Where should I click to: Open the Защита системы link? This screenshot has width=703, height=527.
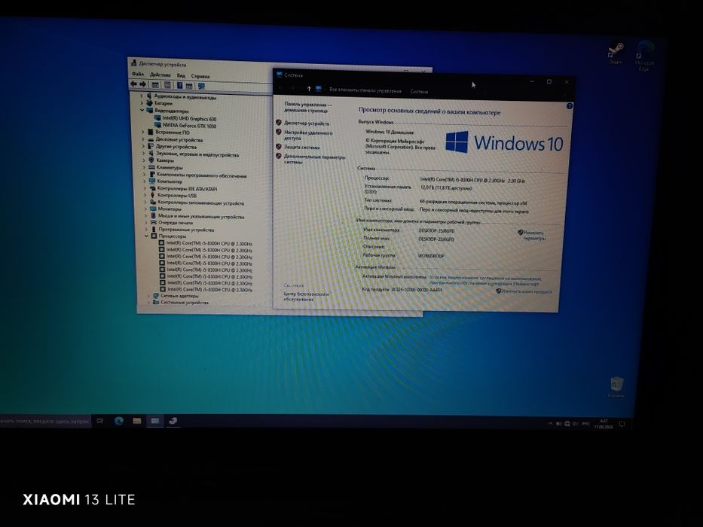point(301,147)
